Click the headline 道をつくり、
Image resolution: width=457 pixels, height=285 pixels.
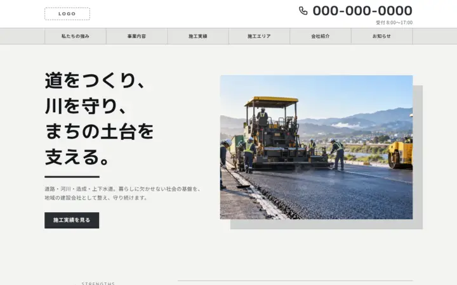pos(95,80)
